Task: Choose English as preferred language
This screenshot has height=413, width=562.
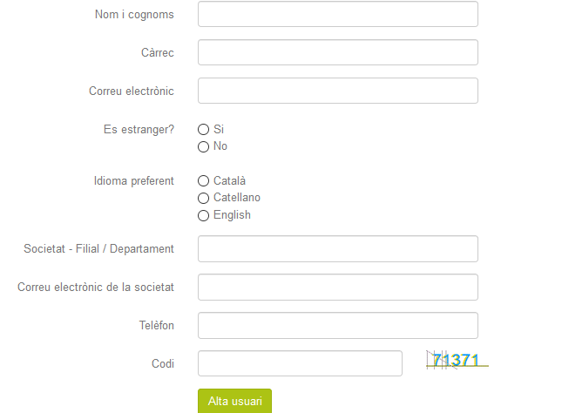Action: 203,215
